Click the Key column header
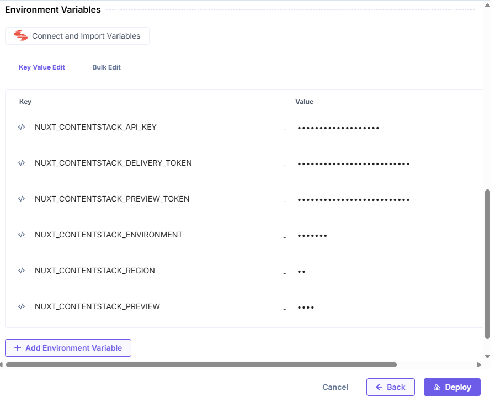The image size is (490, 402). 25,102
